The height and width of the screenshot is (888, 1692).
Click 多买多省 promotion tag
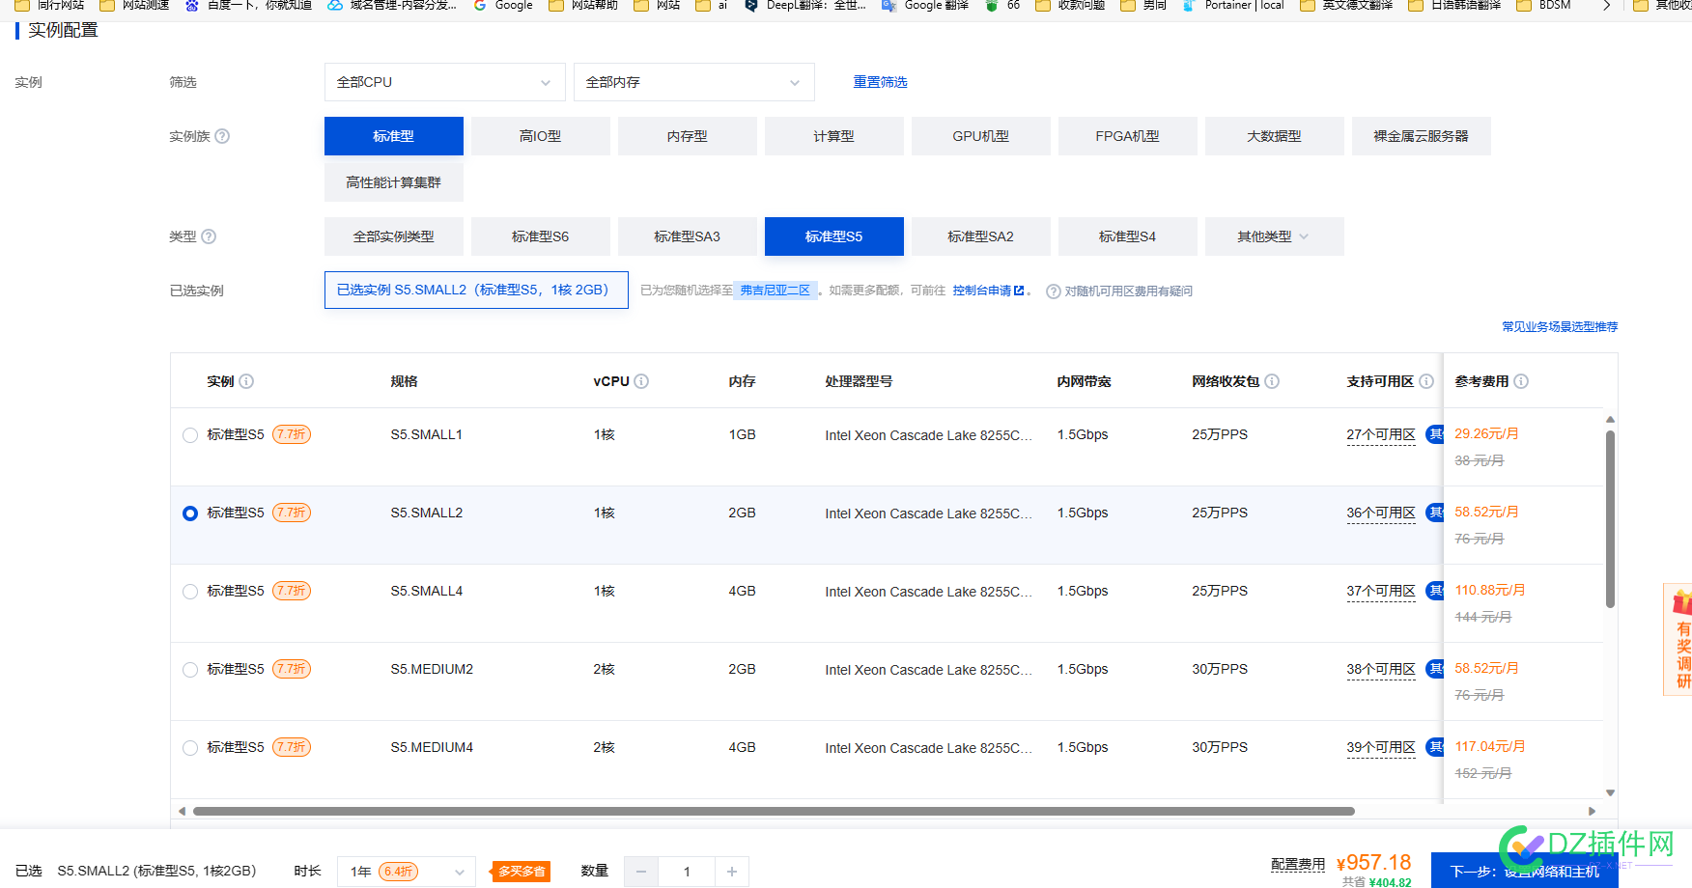[x=522, y=872]
